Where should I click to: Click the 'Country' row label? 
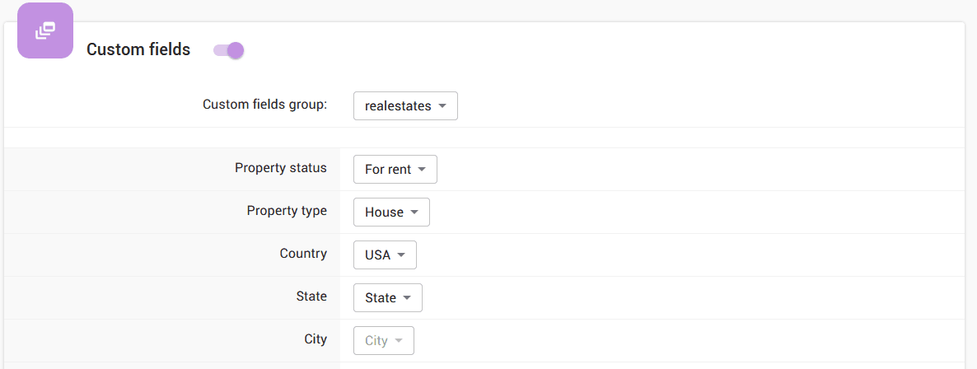tap(303, 254)
